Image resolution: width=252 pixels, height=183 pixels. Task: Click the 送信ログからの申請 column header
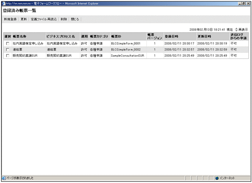point(239,37)
